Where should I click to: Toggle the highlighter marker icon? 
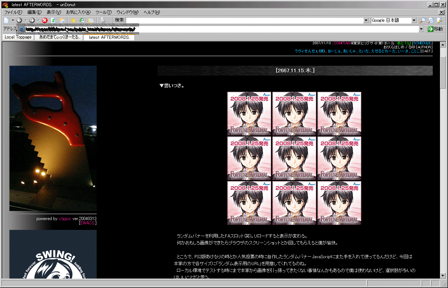pos(439,20)
